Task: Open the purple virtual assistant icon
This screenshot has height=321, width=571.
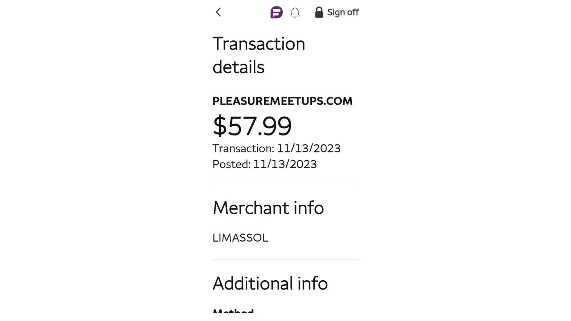Action: click(276, 13)
